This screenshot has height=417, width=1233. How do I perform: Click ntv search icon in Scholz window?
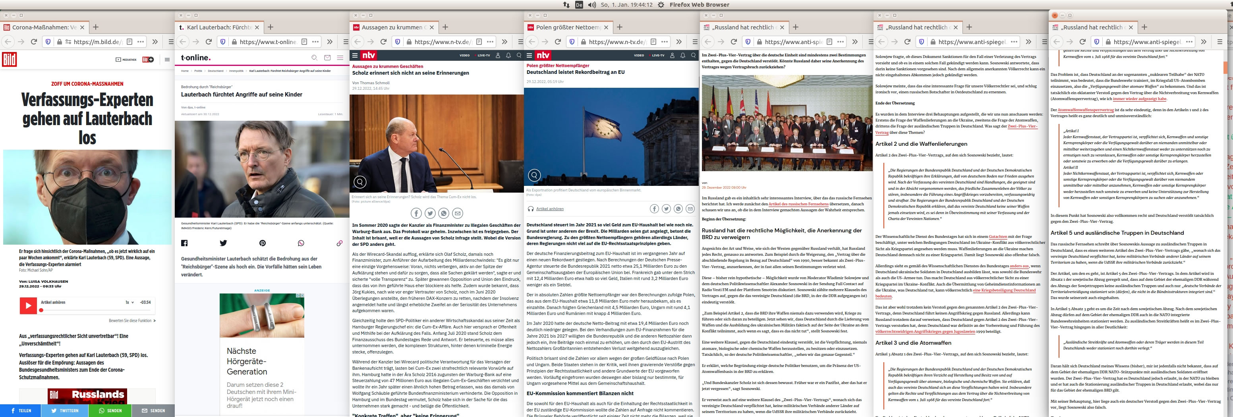pos(519,56)
